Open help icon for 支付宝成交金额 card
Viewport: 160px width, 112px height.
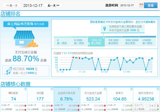pyautogui.click(x=105, y=89)
